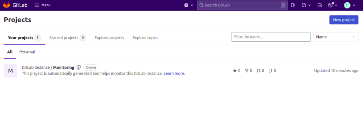Viewport: 363px width, 133px height.
Task: Click the Filter by name field
Action: 270,37
